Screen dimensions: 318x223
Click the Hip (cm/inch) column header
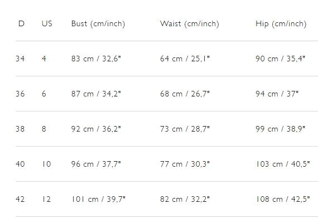281,24
